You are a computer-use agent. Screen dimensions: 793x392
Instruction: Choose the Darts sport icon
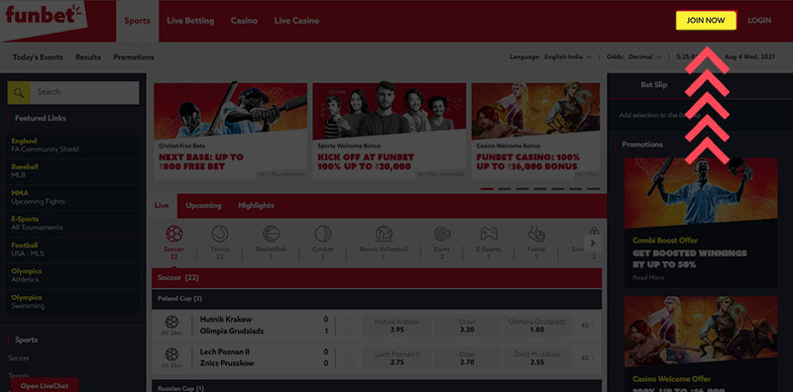tap(442, 234)
